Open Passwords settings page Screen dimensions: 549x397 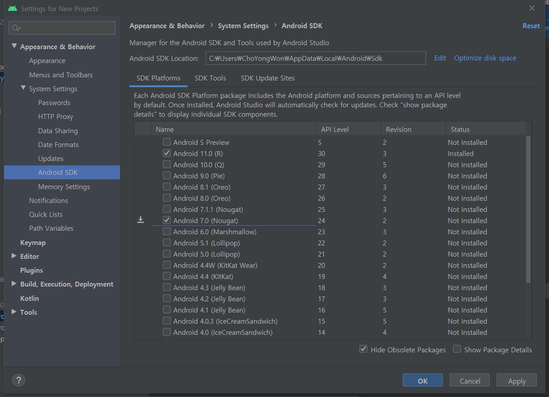[x=54, y=102]
